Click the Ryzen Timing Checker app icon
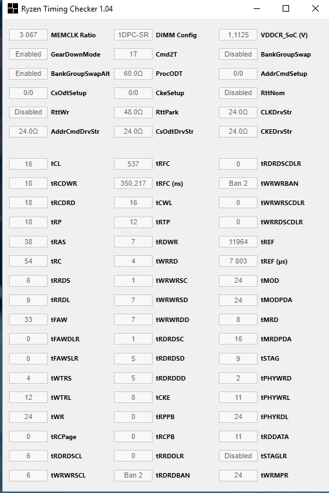329x493 pixels. pyautogui.click(x=13, y=9)
